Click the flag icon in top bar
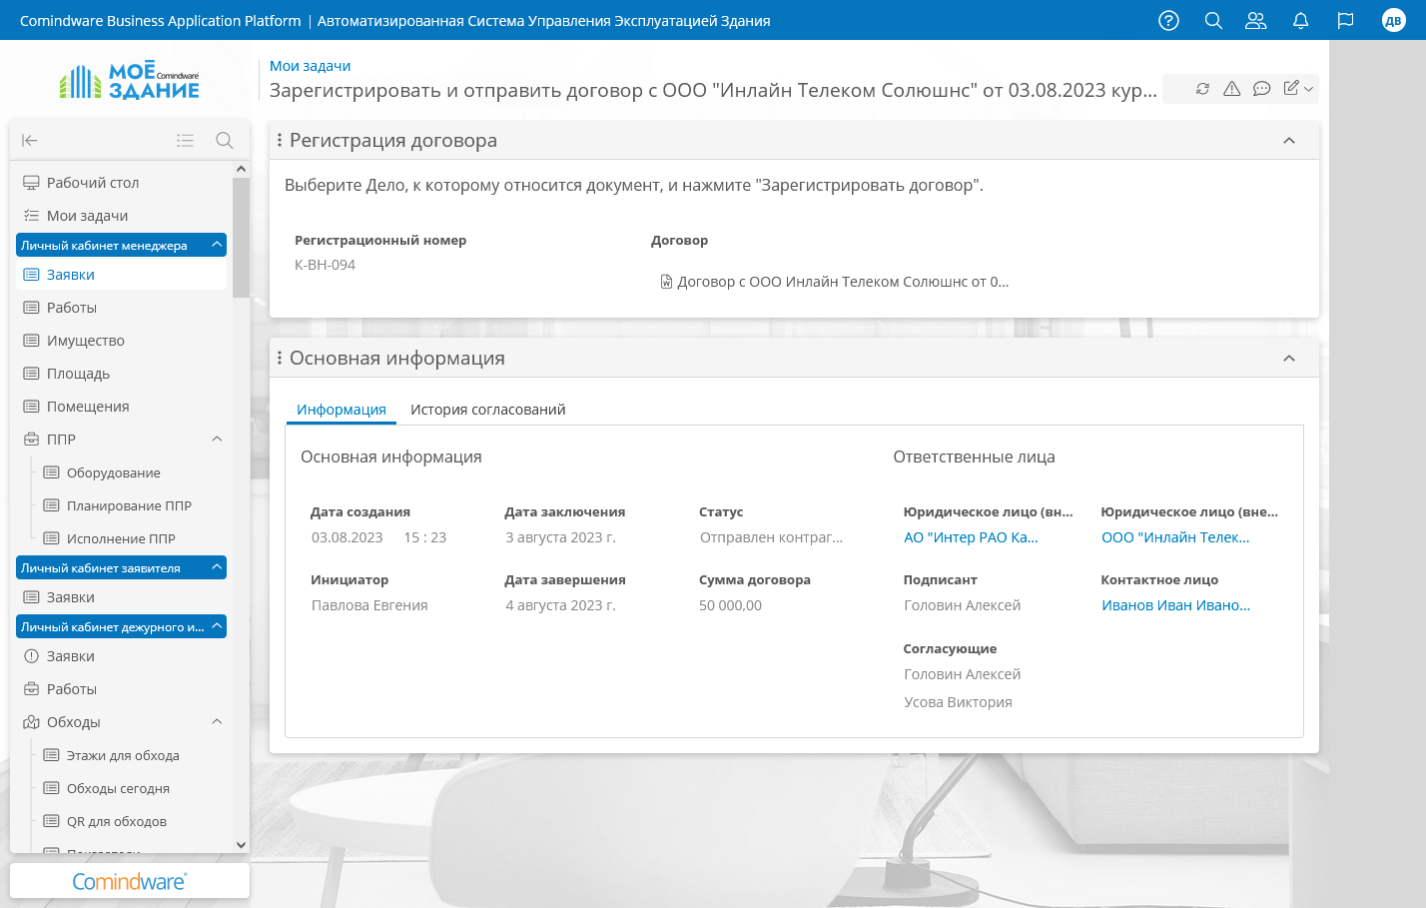Viewport: 1426px width, 908px height. tap(1345, 20)
